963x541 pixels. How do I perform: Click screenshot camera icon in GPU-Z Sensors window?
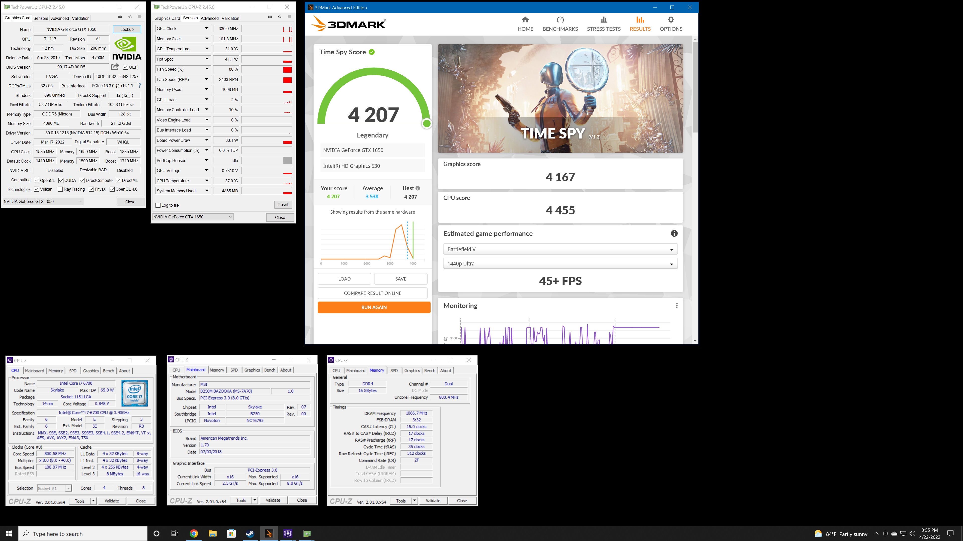point(270,17)
